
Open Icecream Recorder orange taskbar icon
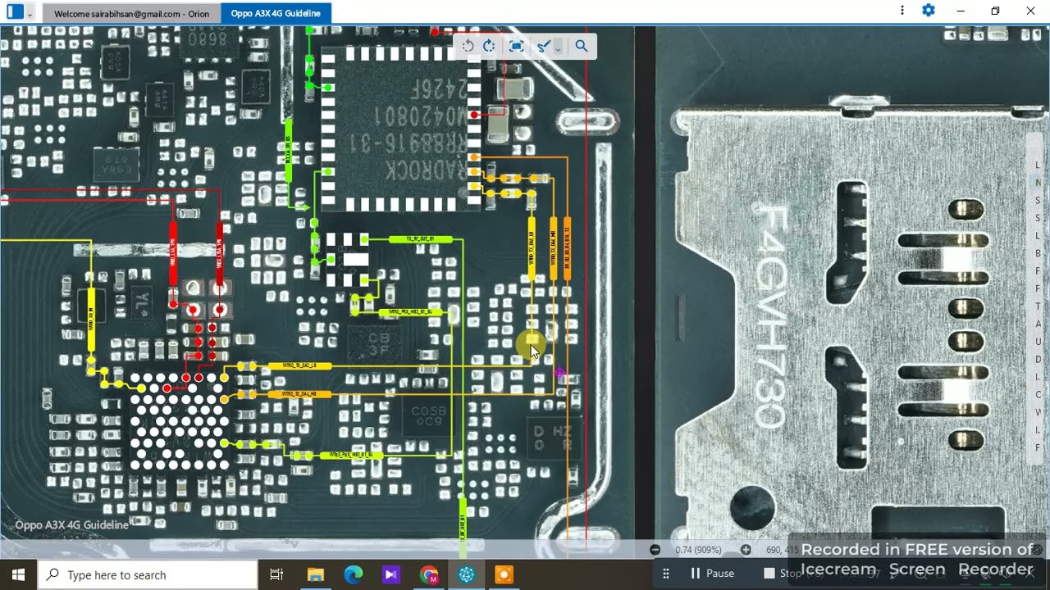[504, 574]
